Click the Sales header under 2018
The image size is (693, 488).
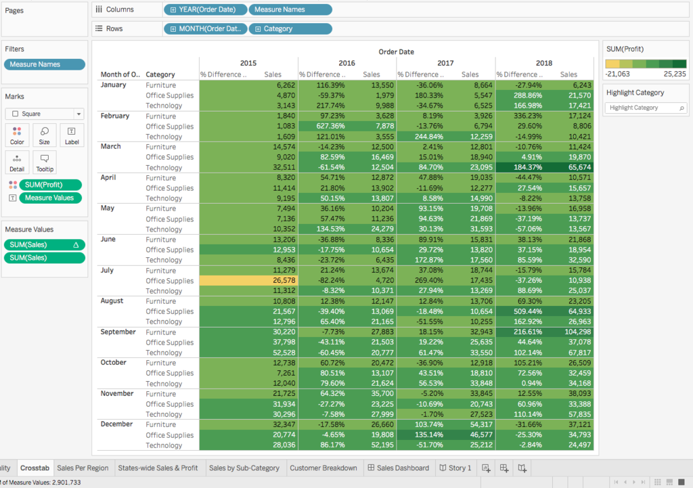[568, 74]
